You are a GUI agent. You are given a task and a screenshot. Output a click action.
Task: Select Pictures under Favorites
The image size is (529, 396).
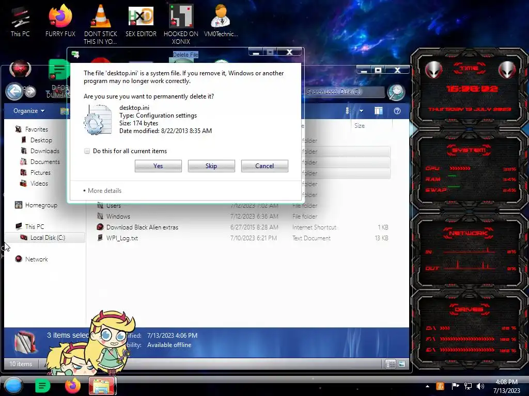point(40,172)
